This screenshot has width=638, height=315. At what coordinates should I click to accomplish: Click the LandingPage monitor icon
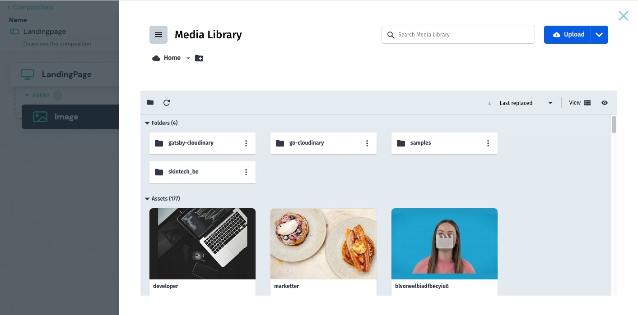[x=28, y=74]
